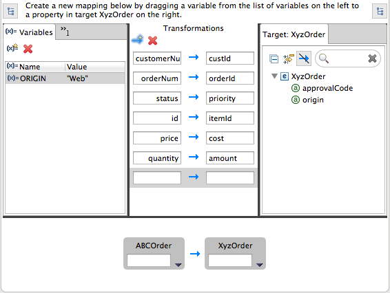
Task: Select the ORIGIN variable row
Action: coord(65,78)
